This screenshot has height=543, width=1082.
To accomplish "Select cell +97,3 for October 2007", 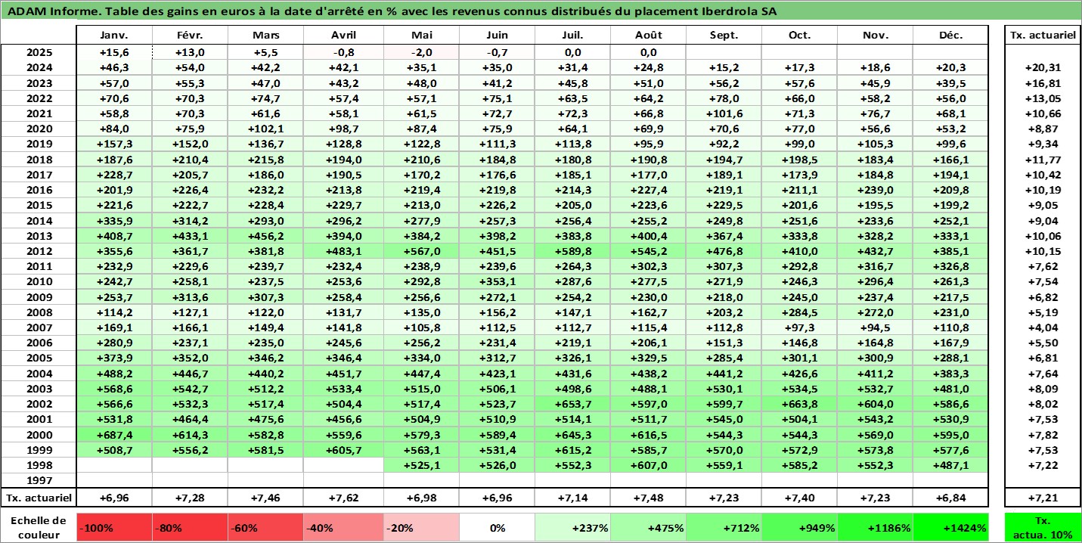I will tap(800, 327).
